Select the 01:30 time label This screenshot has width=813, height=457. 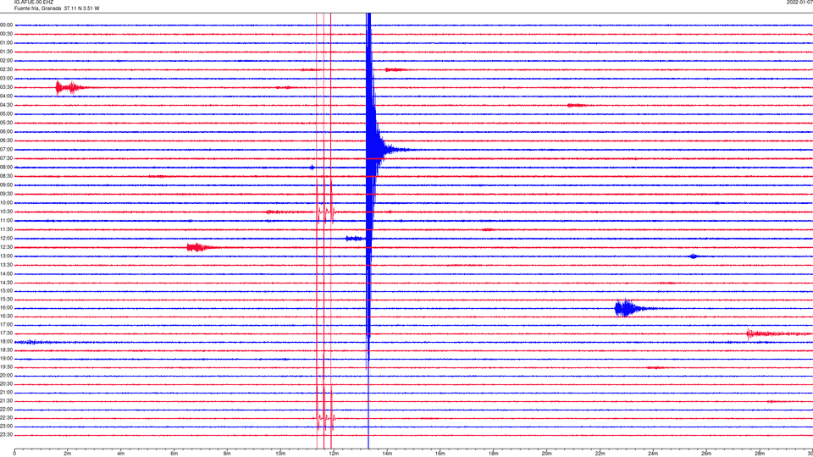pyautogui.click(x=6, y=52)
